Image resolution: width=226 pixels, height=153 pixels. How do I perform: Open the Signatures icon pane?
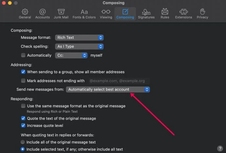146,12
